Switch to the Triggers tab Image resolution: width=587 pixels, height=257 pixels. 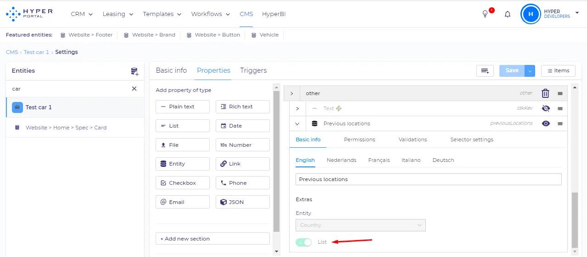pos(253,70)
